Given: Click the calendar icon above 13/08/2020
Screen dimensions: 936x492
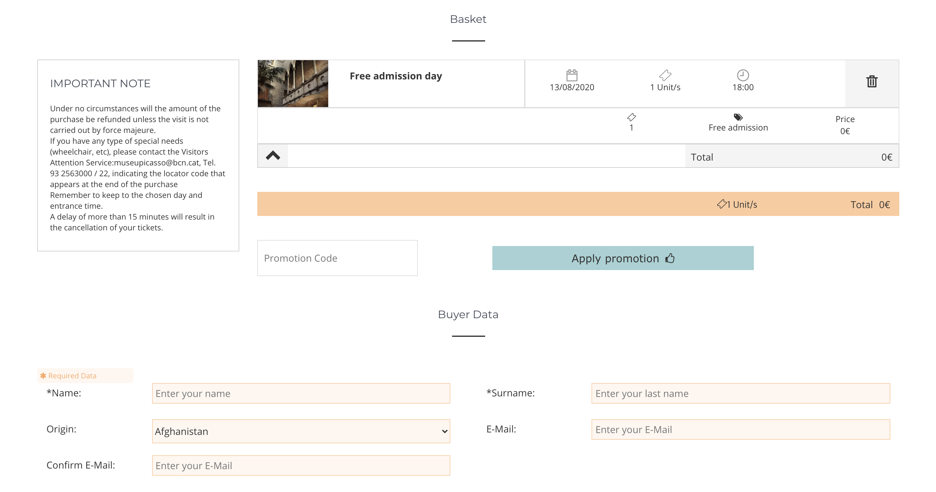Looking at the screenshot, I should [x=572, y=75].
